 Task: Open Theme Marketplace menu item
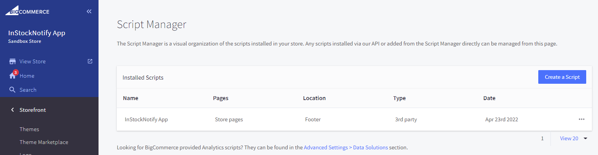[44, 142]
